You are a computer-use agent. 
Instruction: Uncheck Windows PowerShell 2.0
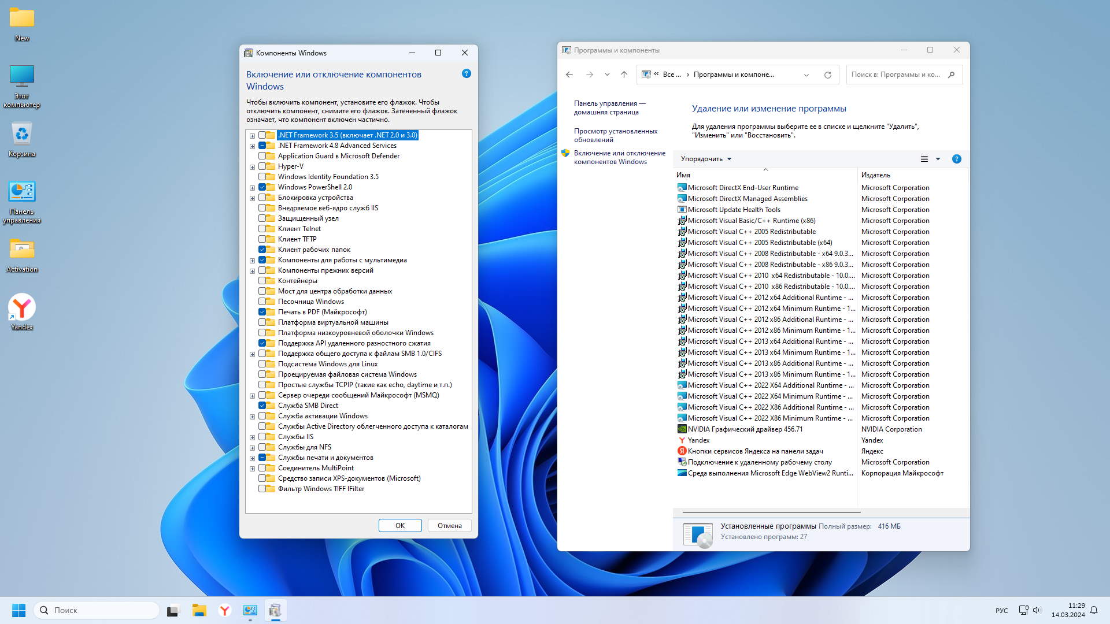[262, 187]
